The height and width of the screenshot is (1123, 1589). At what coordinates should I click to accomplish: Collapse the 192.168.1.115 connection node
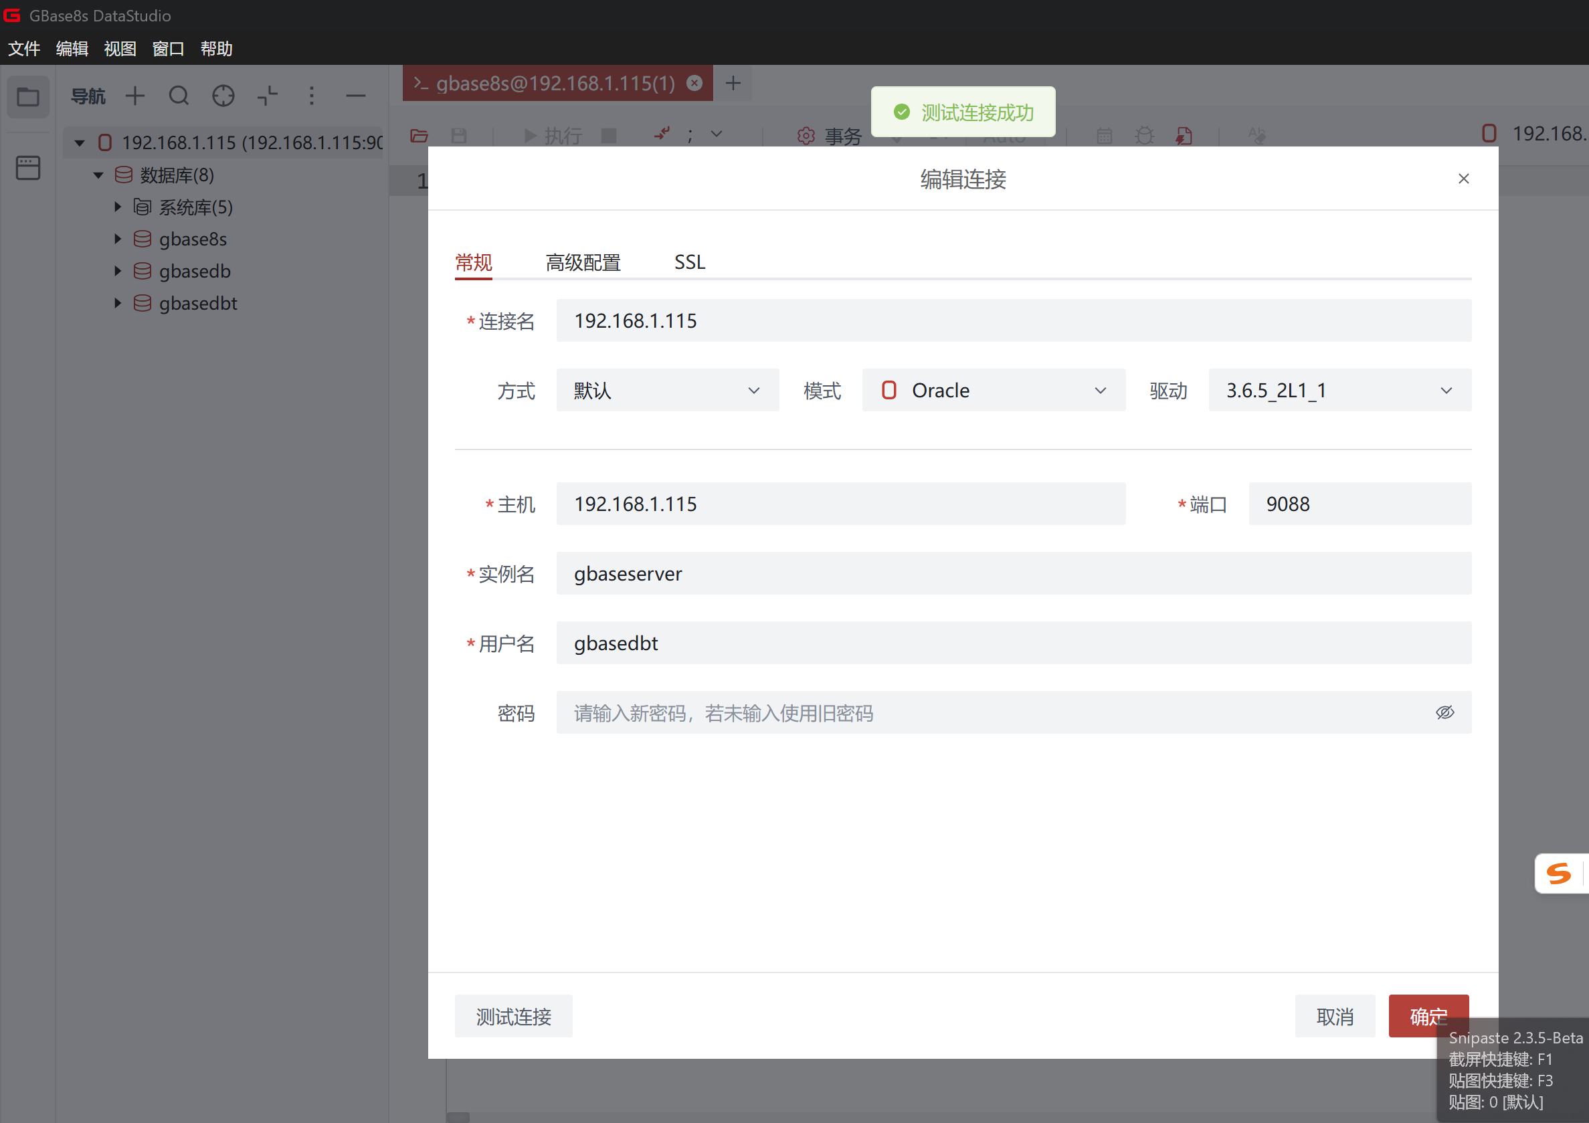coord(80,143)
